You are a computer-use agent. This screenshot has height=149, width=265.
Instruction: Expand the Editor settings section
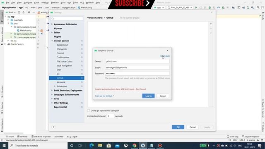(x=52, y=32)
